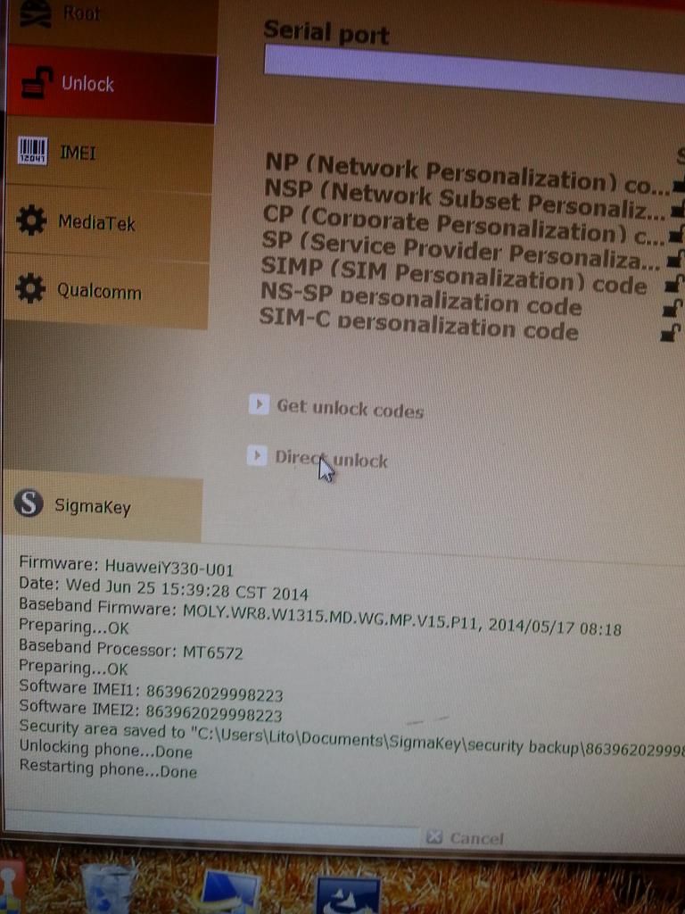This screenshot has height=914, width=685.
Task: Click the Get unlock codes arrow icon
Action: [259, 404]
